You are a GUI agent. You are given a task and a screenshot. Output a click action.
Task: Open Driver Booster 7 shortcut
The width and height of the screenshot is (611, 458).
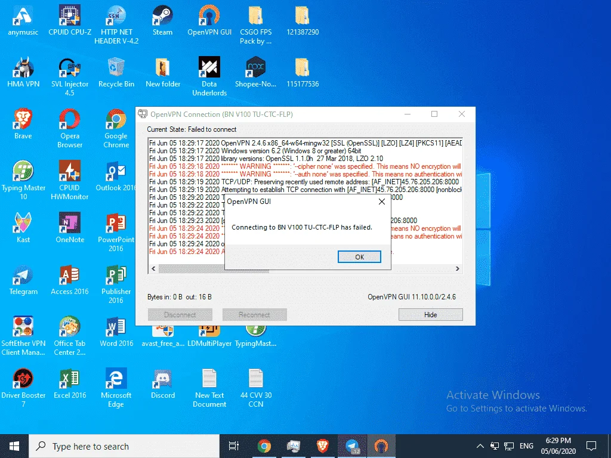(x=23, y=388)
